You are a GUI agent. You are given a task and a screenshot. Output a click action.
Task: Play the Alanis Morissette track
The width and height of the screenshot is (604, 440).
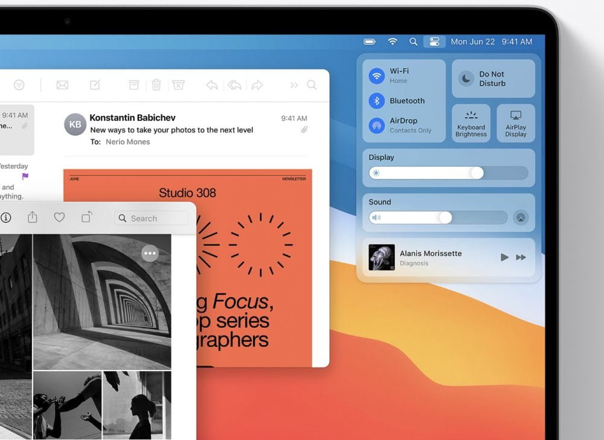click(x=504, y=258)
